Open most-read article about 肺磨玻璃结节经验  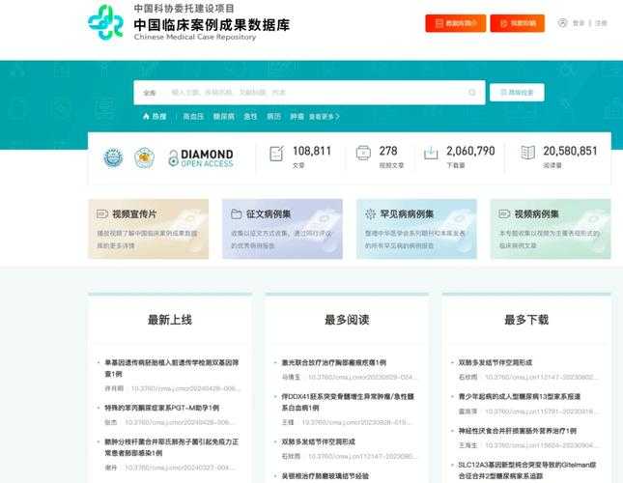click(325, 476)
